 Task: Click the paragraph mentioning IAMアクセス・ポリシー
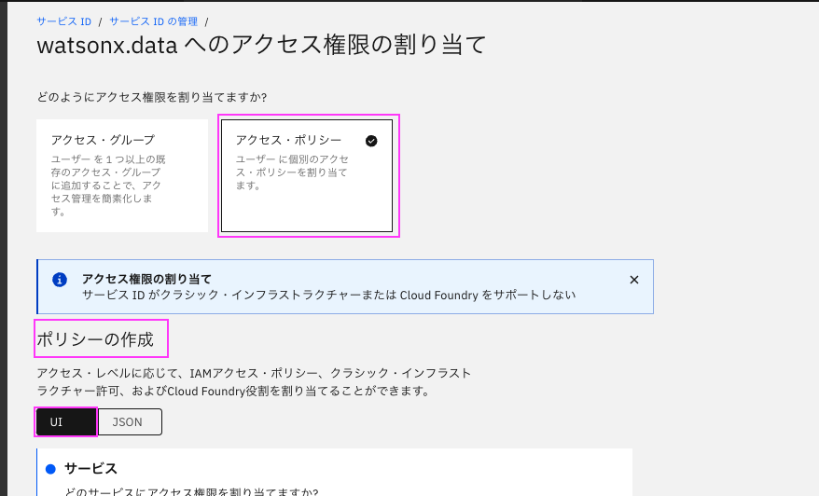(254, 381)
